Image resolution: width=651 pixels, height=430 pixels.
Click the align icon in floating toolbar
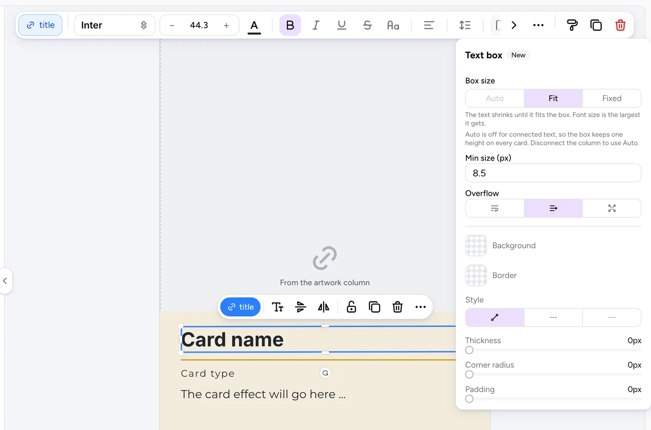(300, 307)
